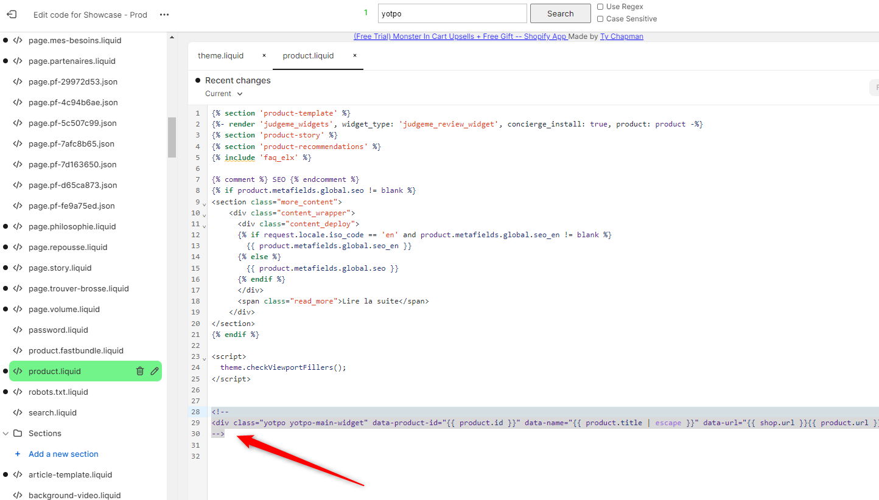Click inside the yotpo search field
879x500 pixels.
(x=452, y=13)
